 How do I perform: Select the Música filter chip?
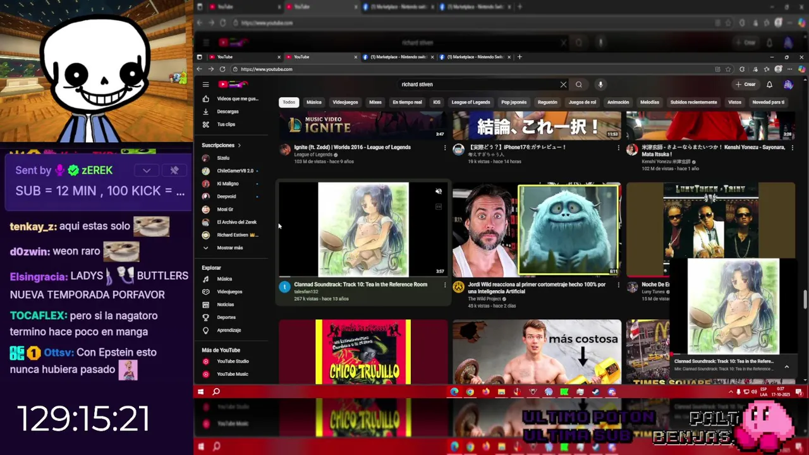point(314,102)
